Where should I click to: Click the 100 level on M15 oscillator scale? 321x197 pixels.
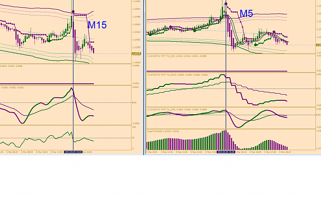(x=134, y=127)
